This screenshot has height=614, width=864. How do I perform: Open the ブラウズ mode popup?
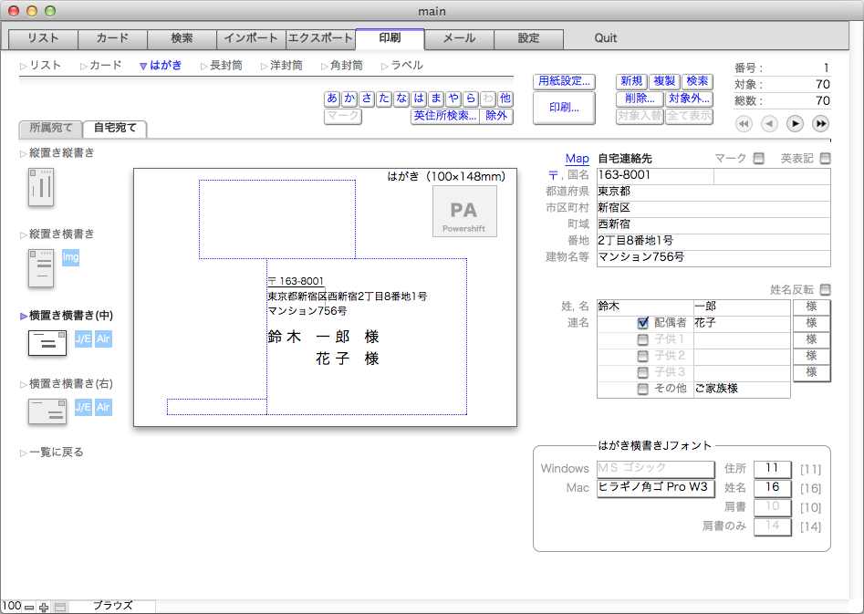[112, 606]
